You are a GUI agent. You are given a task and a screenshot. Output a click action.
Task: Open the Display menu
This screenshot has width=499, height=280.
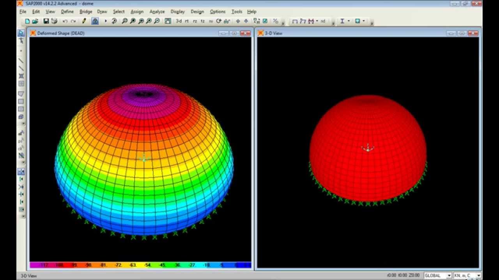tap(178, 12)
